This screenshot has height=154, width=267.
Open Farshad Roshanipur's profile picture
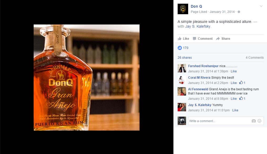pyautogui.click(x=182, y=68)
